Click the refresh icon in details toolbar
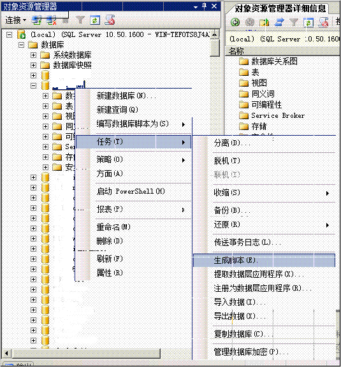Viewport: 341px width, 367px height. pos(308,22)
